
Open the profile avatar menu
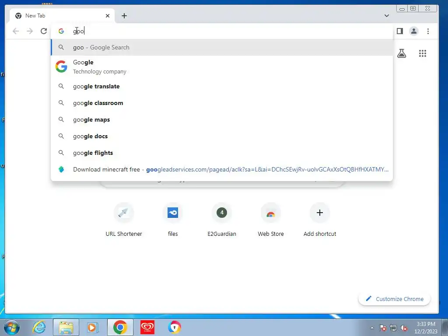click(x=414, y=31)
